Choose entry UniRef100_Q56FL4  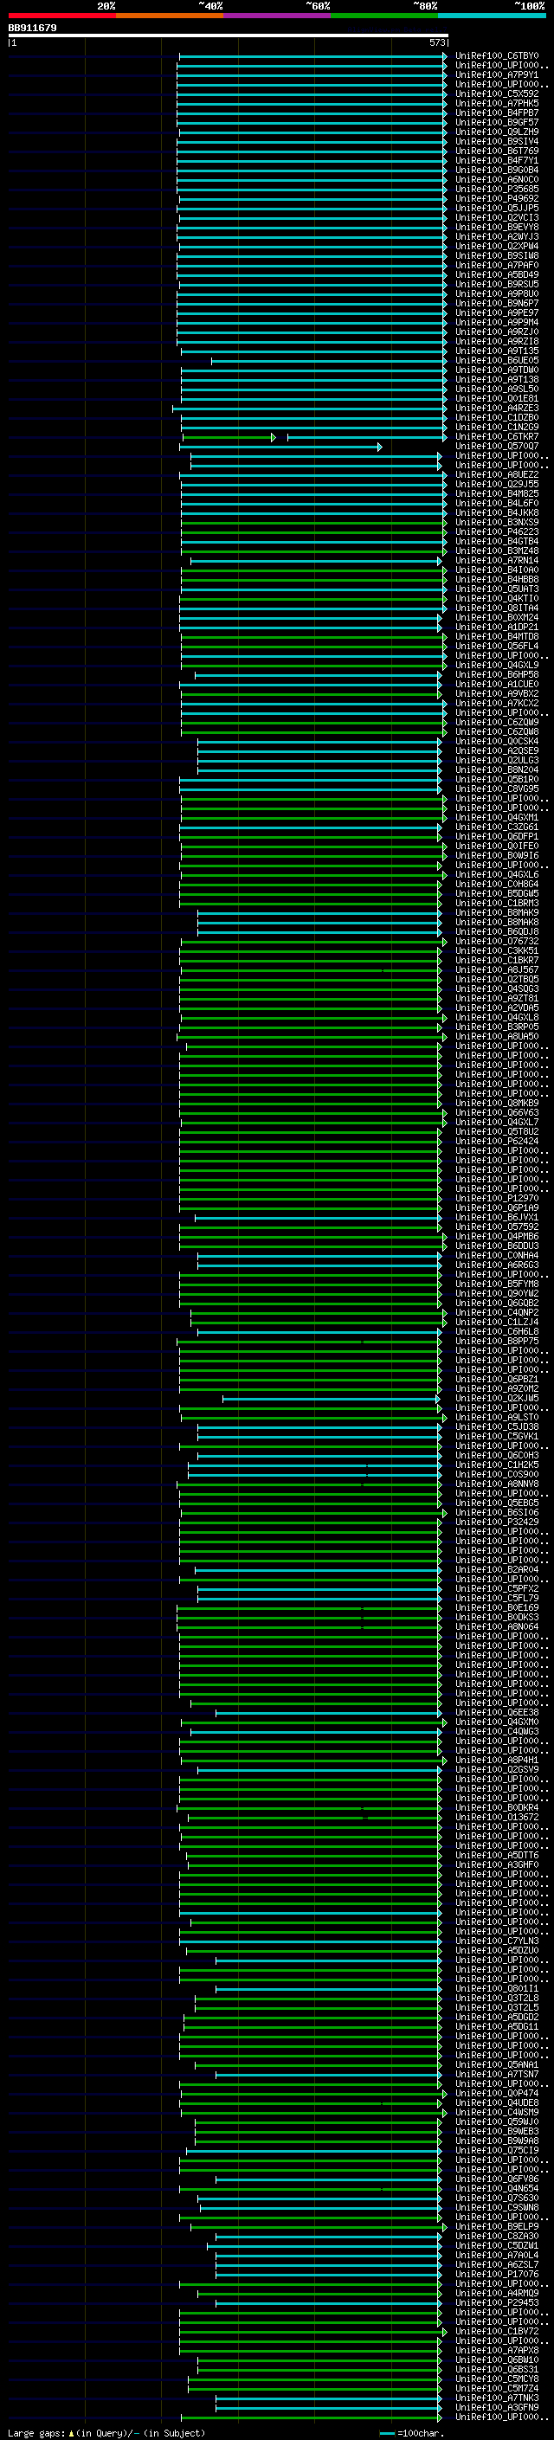click(x=496, y=646)
